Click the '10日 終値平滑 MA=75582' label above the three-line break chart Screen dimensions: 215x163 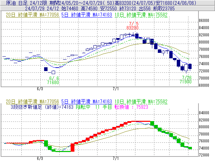point(141,102)
